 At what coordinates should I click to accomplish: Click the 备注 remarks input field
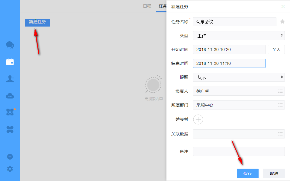(x=239, y=151)
